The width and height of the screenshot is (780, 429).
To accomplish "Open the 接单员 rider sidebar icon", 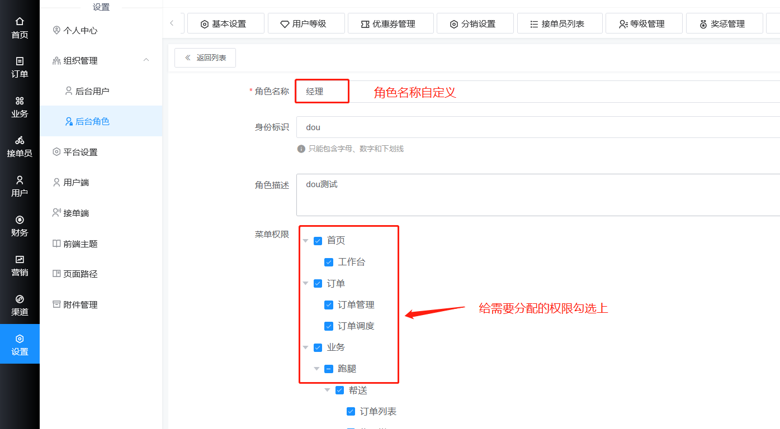I will click(x=20, y=140).
